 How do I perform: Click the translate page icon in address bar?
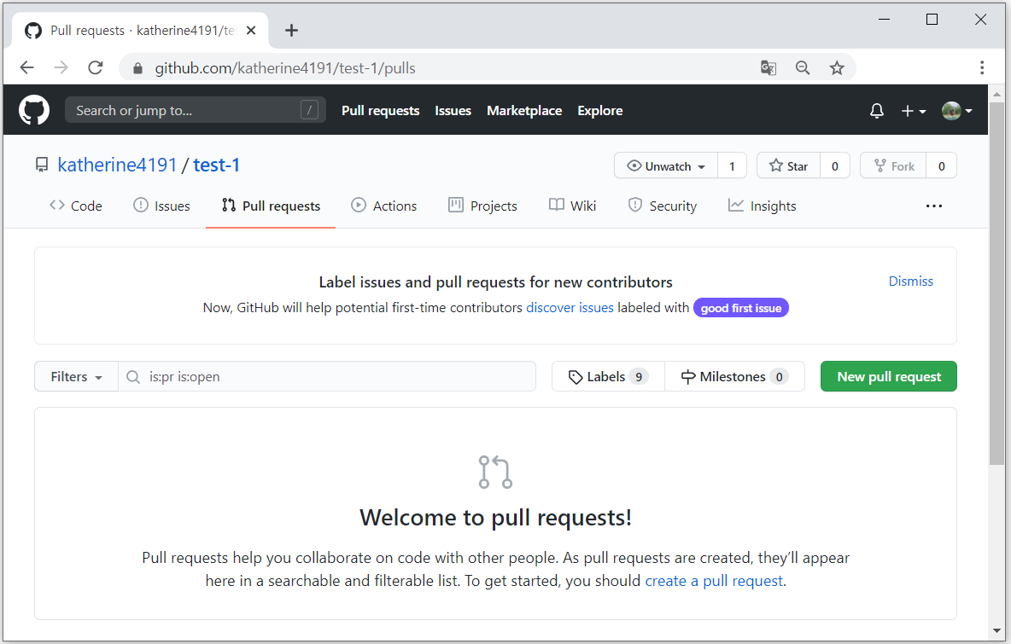coord(768,67)
